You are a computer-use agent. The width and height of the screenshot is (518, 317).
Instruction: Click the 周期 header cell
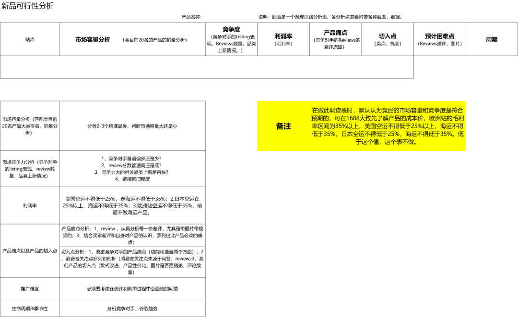(492, 39)
